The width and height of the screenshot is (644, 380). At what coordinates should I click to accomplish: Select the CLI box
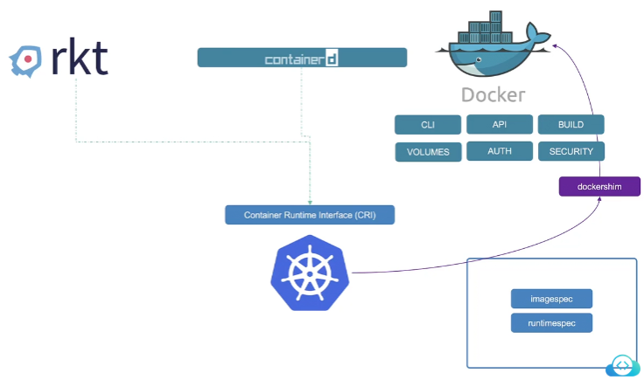pyautogui.click(x=428, y=125)
